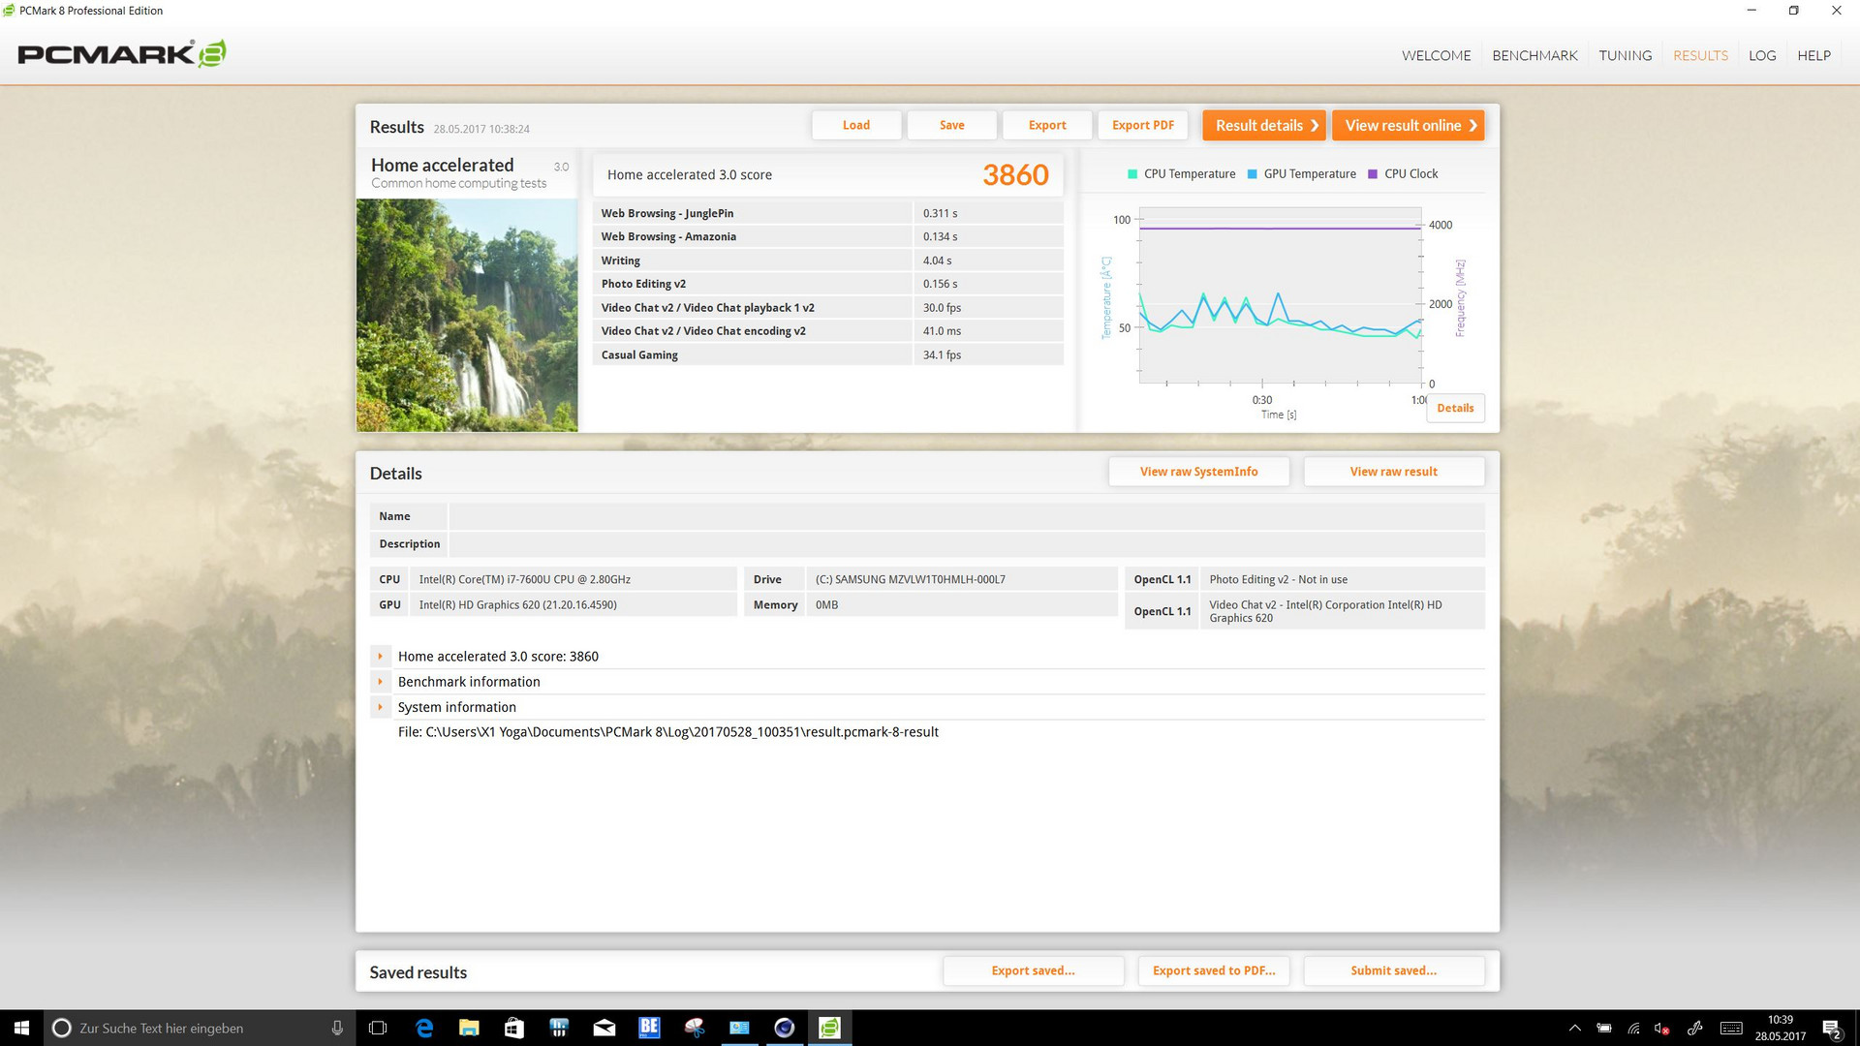Open the TUNING tab

click(x=1625, y=55)
